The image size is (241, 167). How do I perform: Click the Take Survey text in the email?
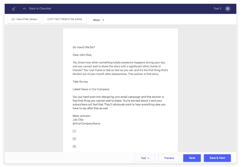(x=80, y=81)
